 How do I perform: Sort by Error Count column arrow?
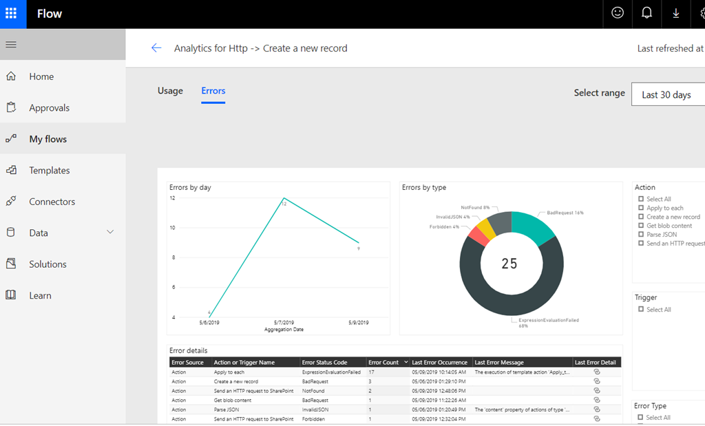tap(406, 362)
